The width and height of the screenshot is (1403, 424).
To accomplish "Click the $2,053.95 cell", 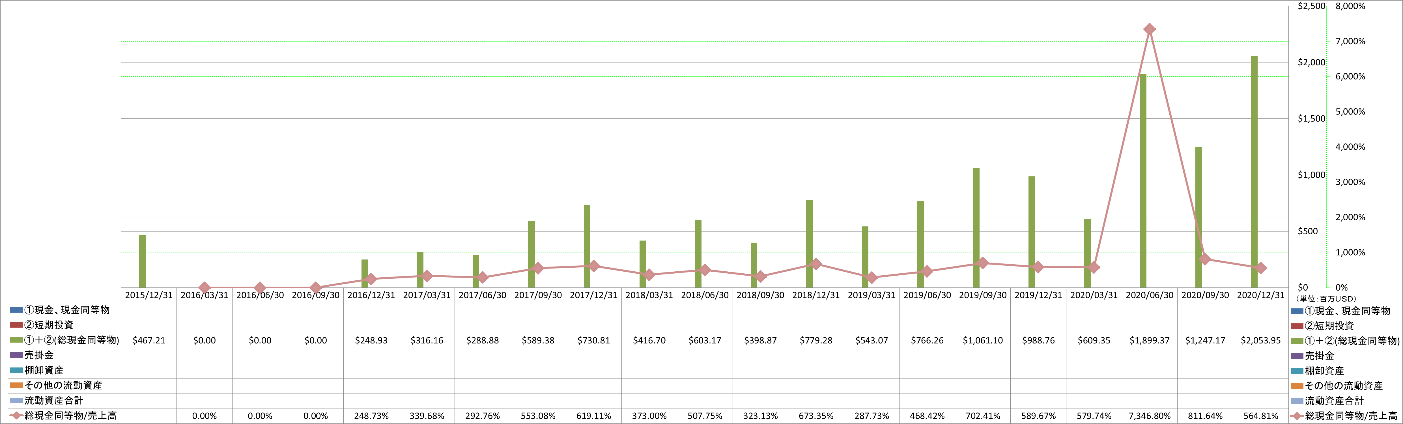I will [1261, 340].
